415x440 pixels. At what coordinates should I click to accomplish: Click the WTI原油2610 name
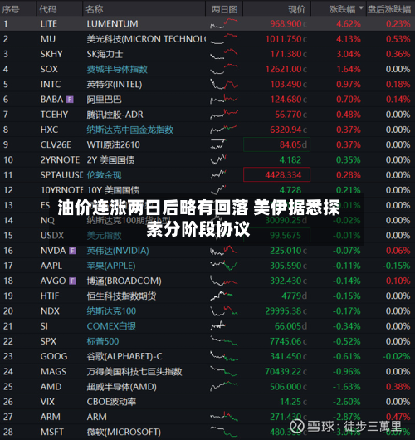click(114, 144)
